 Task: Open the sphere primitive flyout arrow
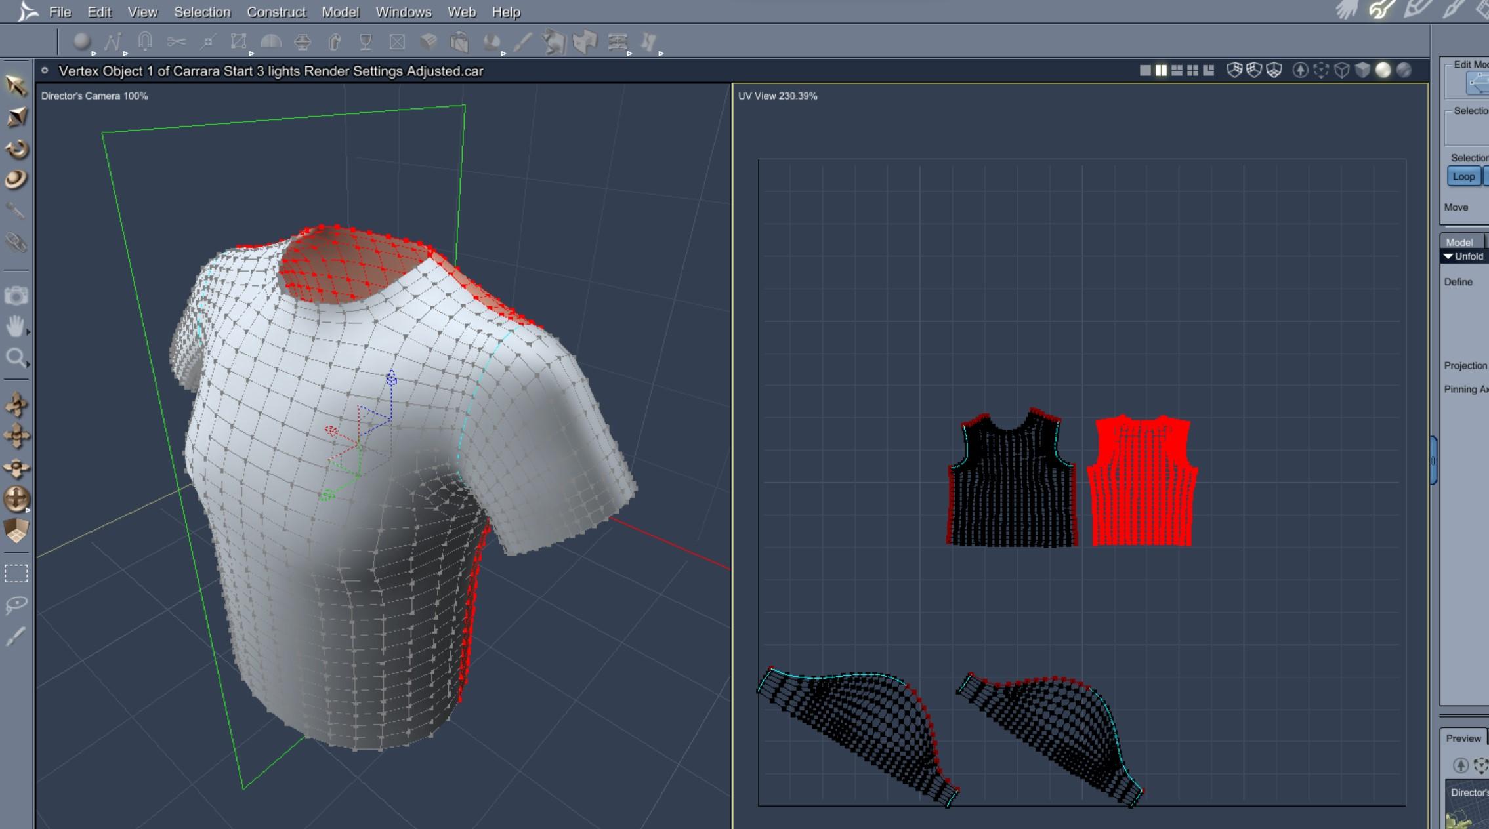(94, 53)
